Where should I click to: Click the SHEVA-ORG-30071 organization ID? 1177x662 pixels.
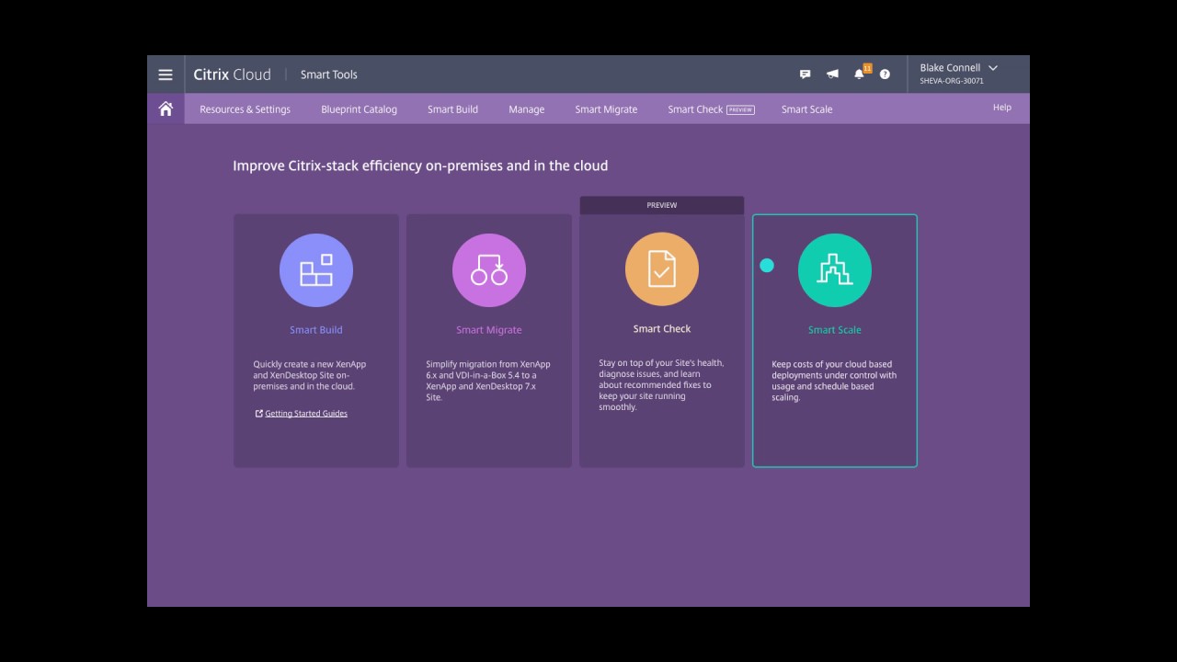[952, 81]
